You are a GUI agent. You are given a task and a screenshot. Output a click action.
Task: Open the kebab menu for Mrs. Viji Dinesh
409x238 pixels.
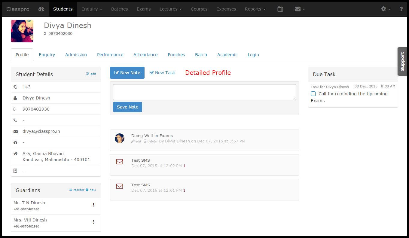click(x=93, y=222)
